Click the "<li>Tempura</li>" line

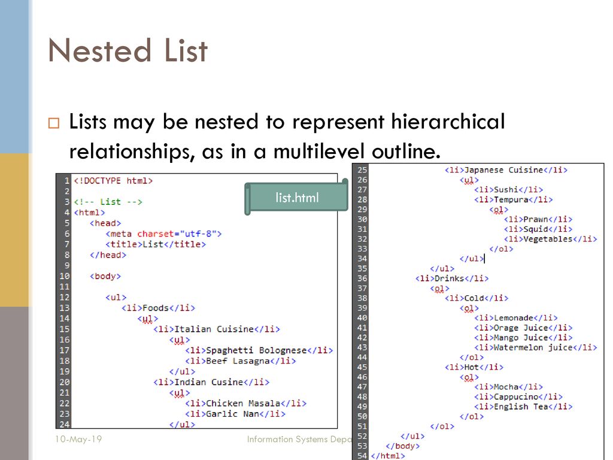coord(513,199)
